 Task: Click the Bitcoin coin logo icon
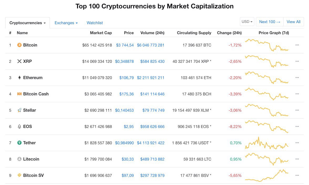pyautogui.click(x=19, y=45)
